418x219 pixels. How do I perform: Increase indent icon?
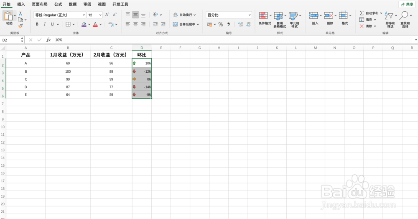click(163, 24)
